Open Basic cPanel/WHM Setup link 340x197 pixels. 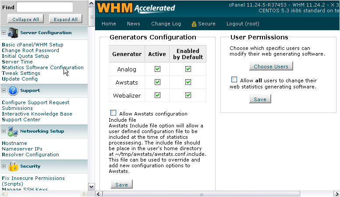(32, 45)
